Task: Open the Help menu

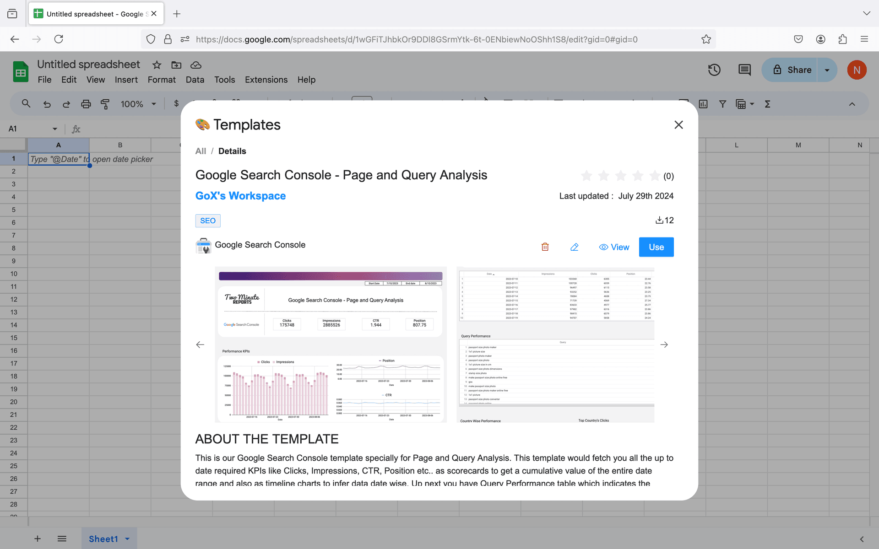Action: tap(306, 80)
